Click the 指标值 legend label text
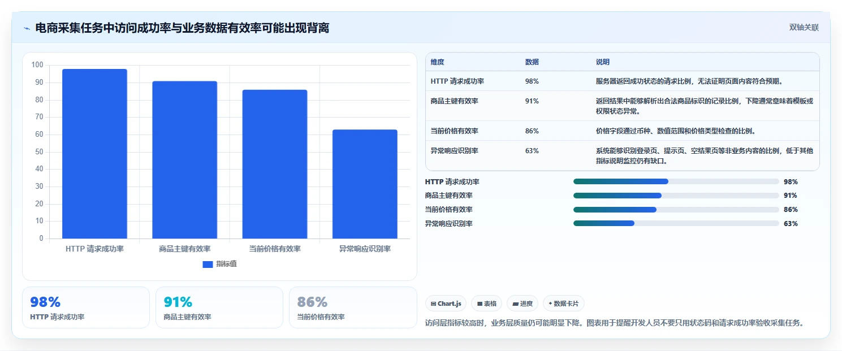The width and height of the screenshot is (842, 351). tap(226, 264)
